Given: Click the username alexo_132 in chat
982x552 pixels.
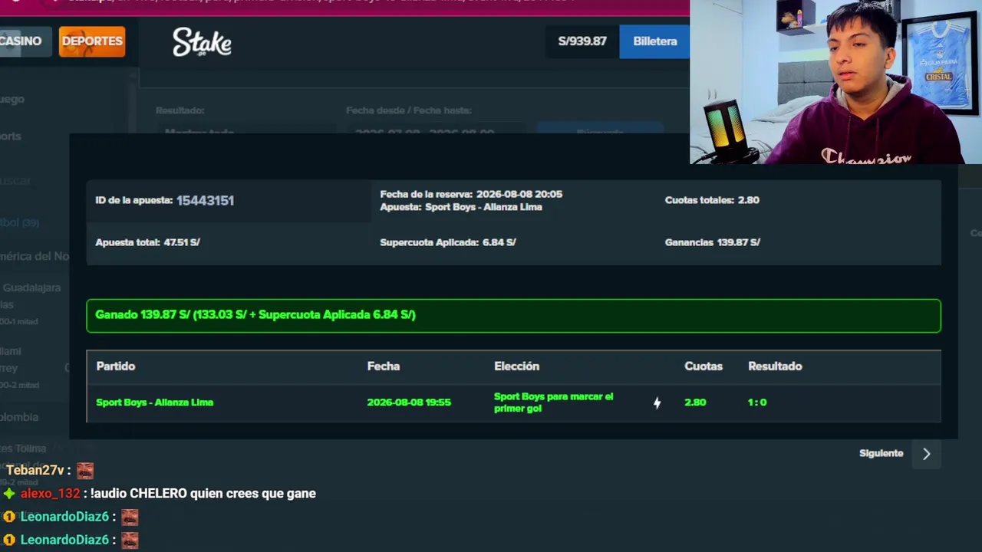Looking at the screenshot, I should 50,494.
